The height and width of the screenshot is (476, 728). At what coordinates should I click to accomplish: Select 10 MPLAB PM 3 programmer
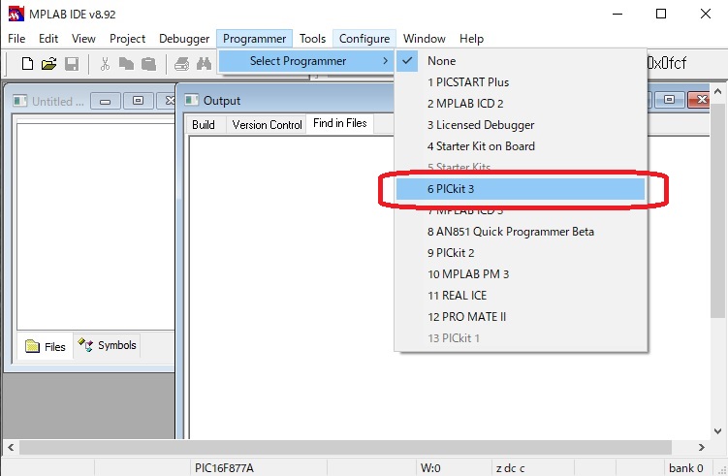click(x=521, y=274)
